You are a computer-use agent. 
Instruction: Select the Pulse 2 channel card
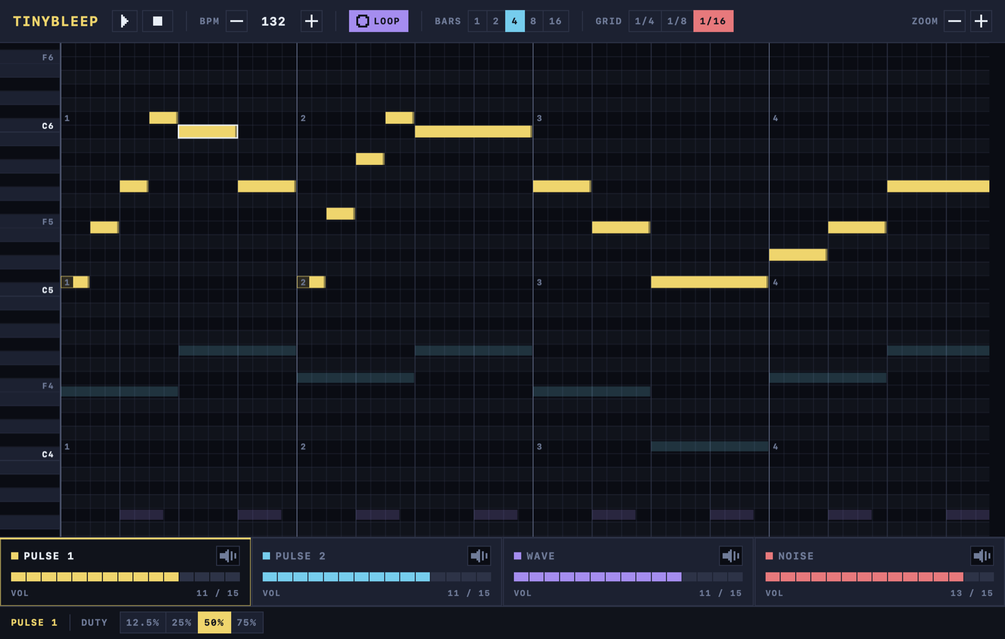coord(377,572)
